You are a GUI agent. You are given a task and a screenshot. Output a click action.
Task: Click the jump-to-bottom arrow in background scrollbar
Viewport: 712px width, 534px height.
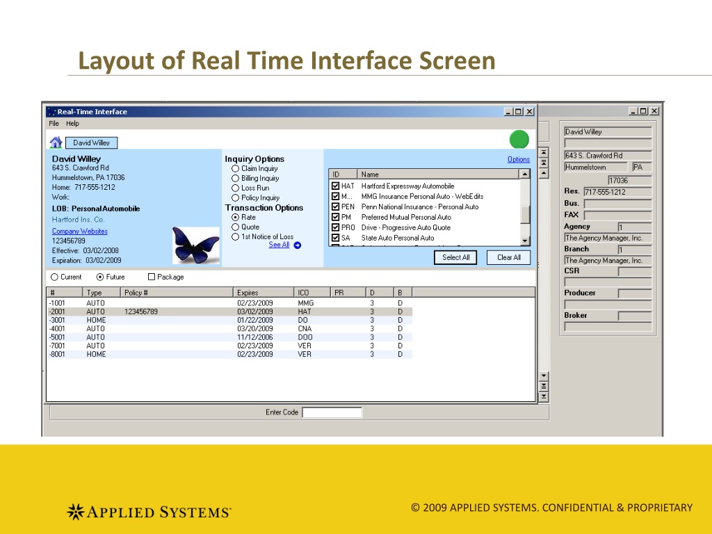(544, 397)
